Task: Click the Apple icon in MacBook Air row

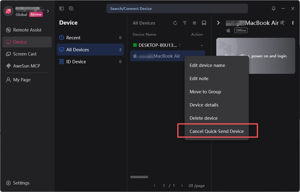Action: click(x=135, y=56)
